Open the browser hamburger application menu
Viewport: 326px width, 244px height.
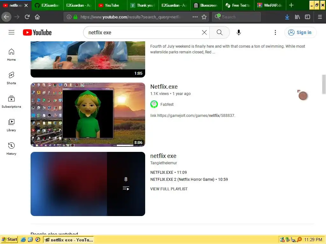point(320,17)
